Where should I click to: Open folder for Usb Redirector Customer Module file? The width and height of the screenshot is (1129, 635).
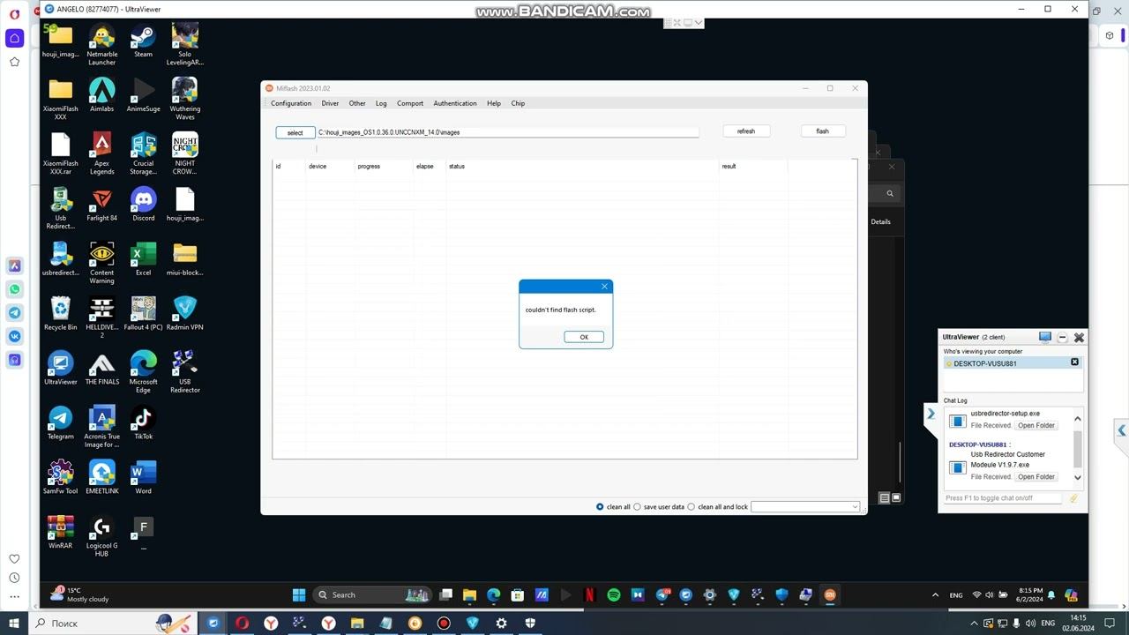(x=1036, y=476)
